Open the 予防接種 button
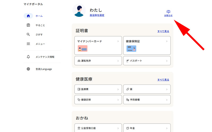 tap(147, 100)
